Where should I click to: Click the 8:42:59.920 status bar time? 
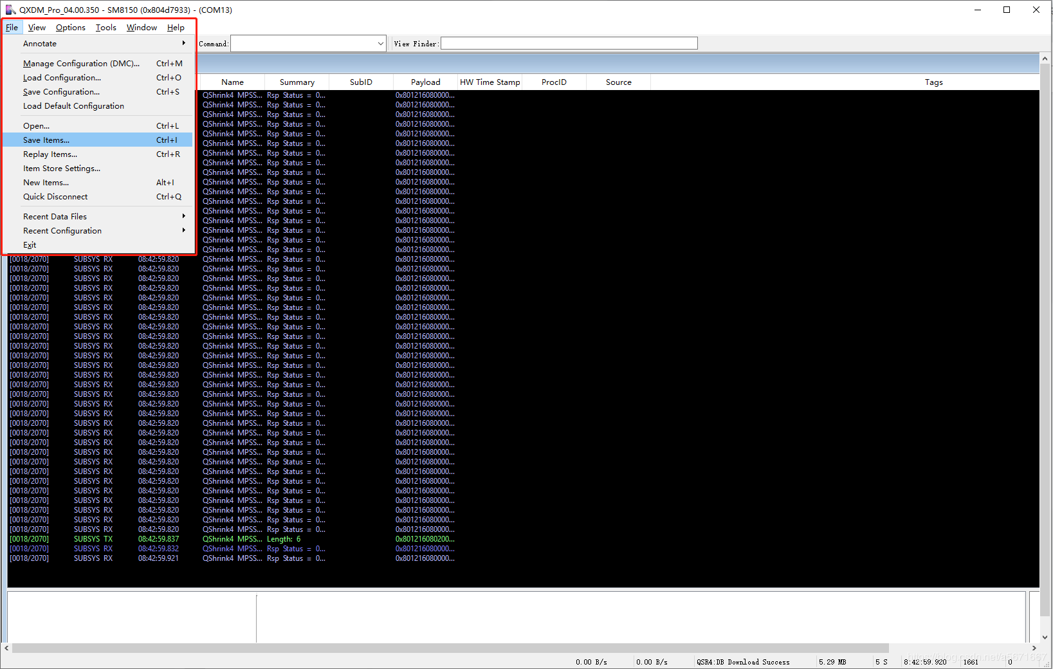[925, 662]
